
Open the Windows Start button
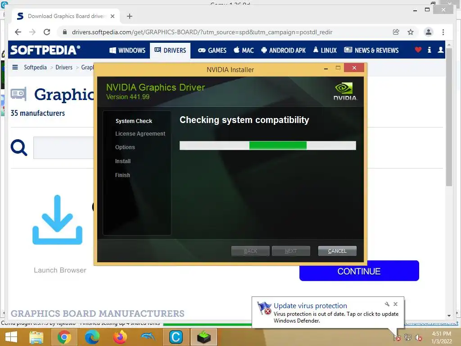(x=11, y=337)
